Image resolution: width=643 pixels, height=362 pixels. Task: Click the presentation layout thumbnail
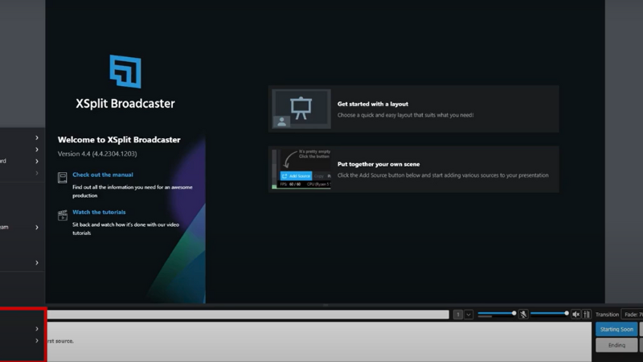tap(301, 109)
